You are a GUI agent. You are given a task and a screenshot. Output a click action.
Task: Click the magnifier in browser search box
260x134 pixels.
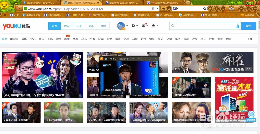(204, 9)
